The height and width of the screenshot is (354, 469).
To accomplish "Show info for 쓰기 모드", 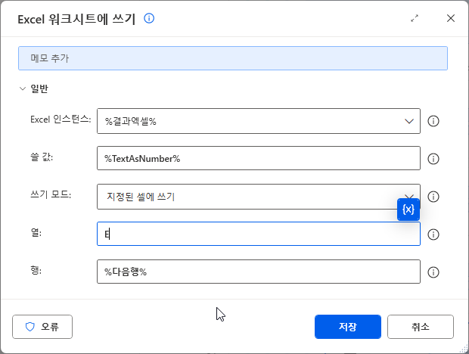I will [433, 197].
